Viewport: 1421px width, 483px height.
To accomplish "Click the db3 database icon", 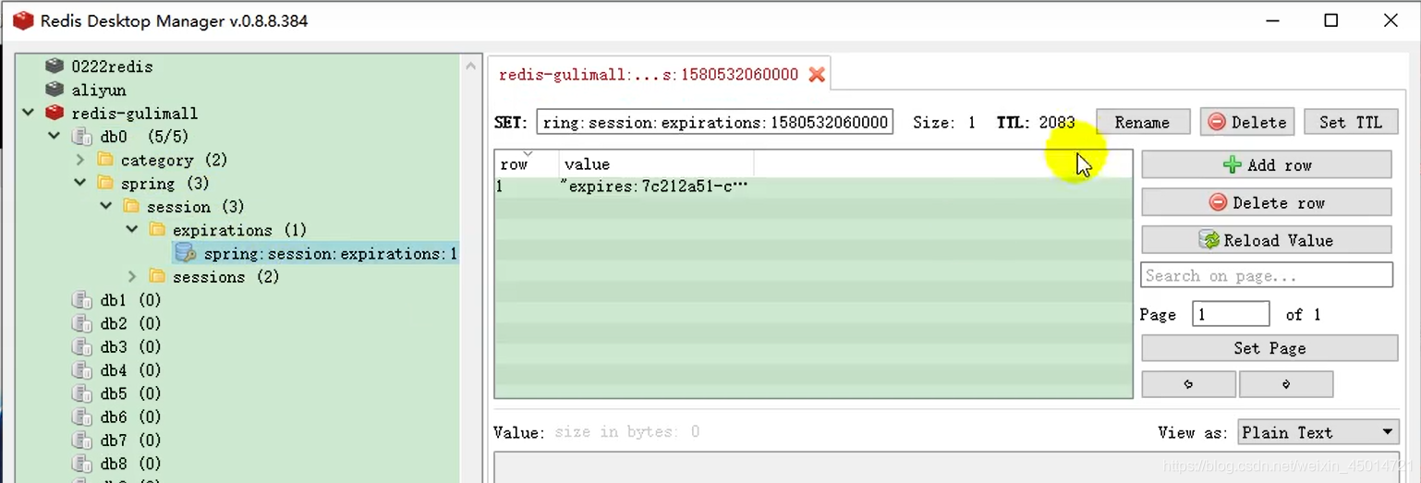I will click(82, 346).
